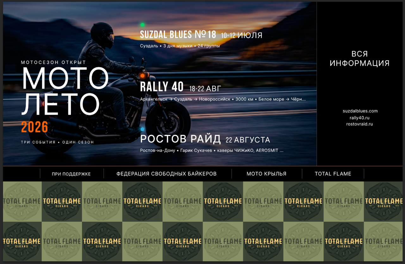Click the ВСЯ ИНФОРМАЦИЯ heading
Viewport: 405px width, 264px height.
[360, 58]
